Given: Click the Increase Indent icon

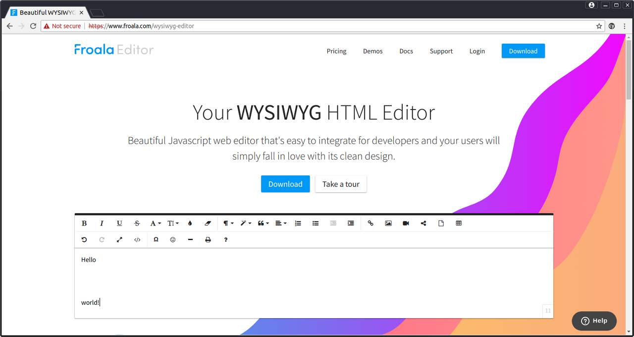Looking at the screenshot, I should tap(351, 224).
